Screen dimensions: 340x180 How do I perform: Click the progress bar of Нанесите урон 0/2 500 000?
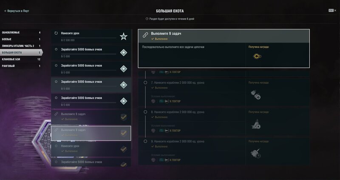89,38
